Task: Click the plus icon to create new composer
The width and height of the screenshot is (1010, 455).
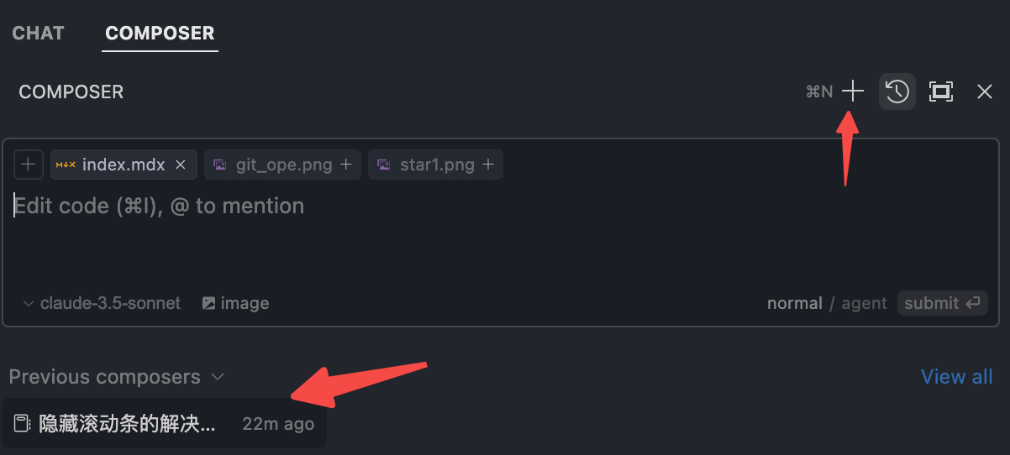Action: coord(853,92)
